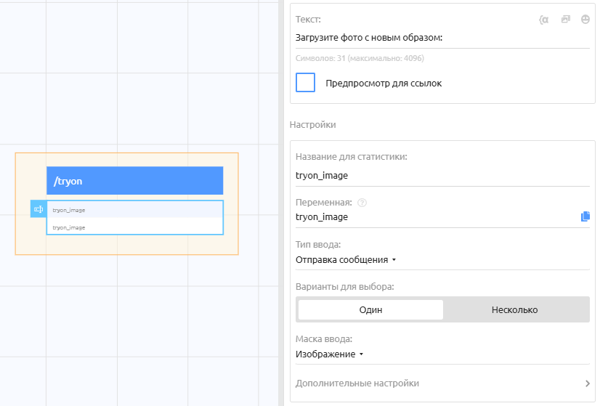Open the Маска ввода dropdown Изображение
Screen dimensions: 600x406
329,354
